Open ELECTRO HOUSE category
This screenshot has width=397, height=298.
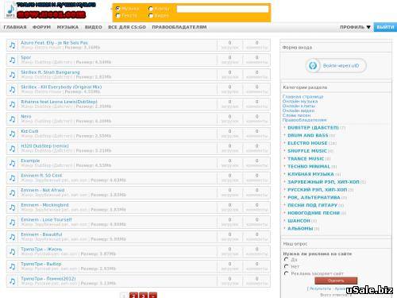pyautogui.click(x=307, y=143)
